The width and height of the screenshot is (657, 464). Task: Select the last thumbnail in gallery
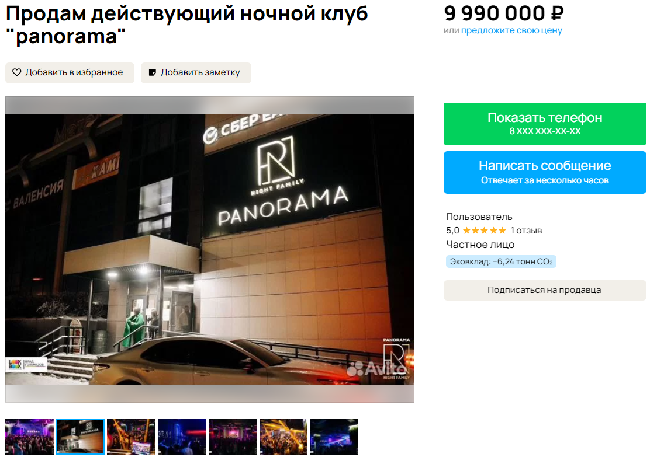click(x=334, y=437)
